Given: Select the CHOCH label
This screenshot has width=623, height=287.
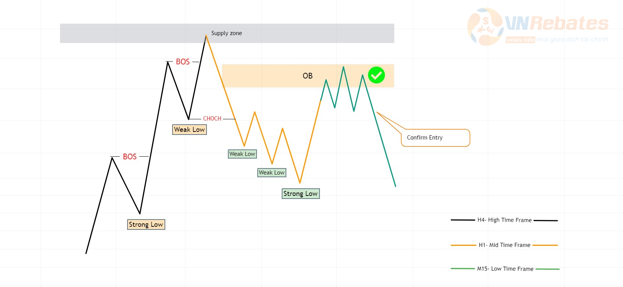Looking at the screenshot, I should [x=212, y=119].
